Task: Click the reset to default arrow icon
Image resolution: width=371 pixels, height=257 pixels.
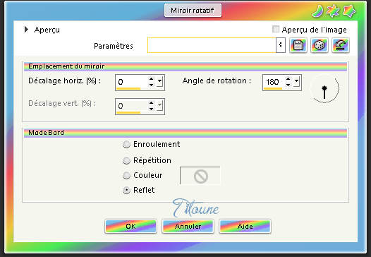Action: point(341,45)
